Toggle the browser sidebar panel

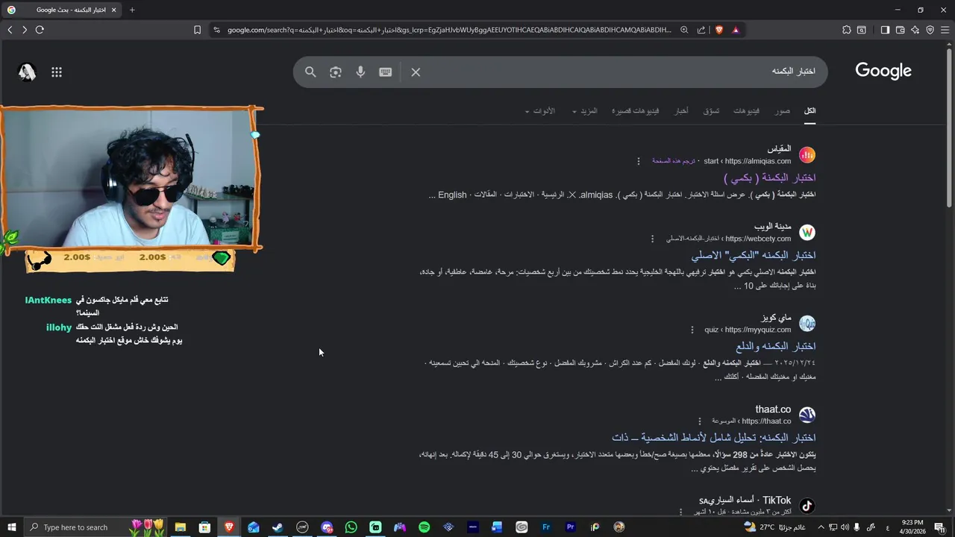(885, 30)
